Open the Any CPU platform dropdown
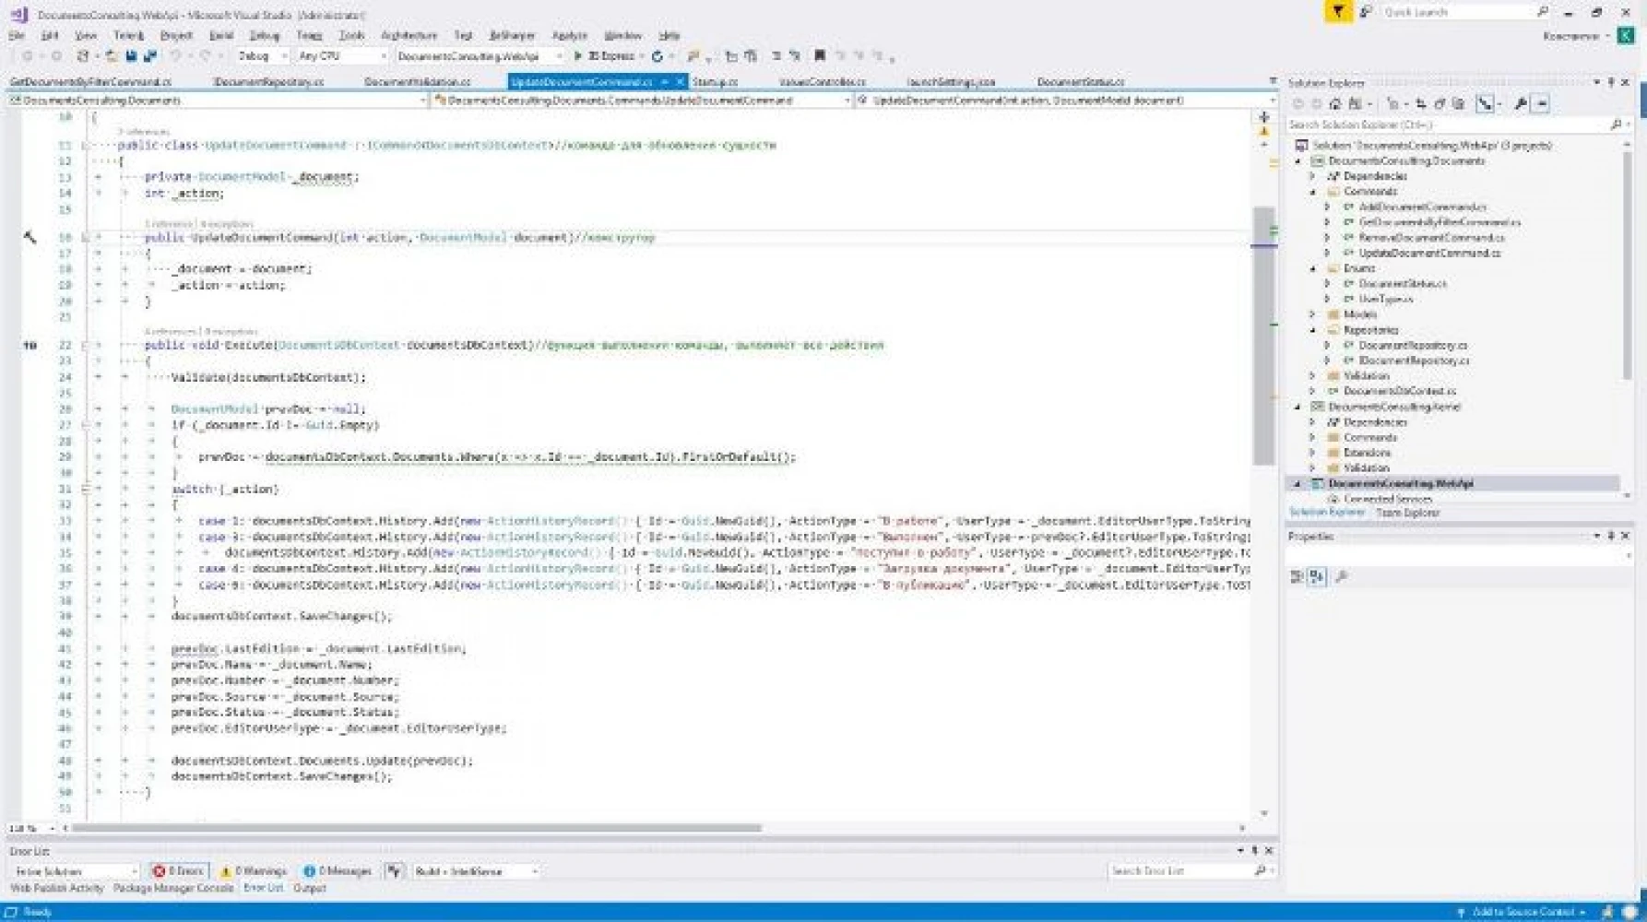 (342, 56)
